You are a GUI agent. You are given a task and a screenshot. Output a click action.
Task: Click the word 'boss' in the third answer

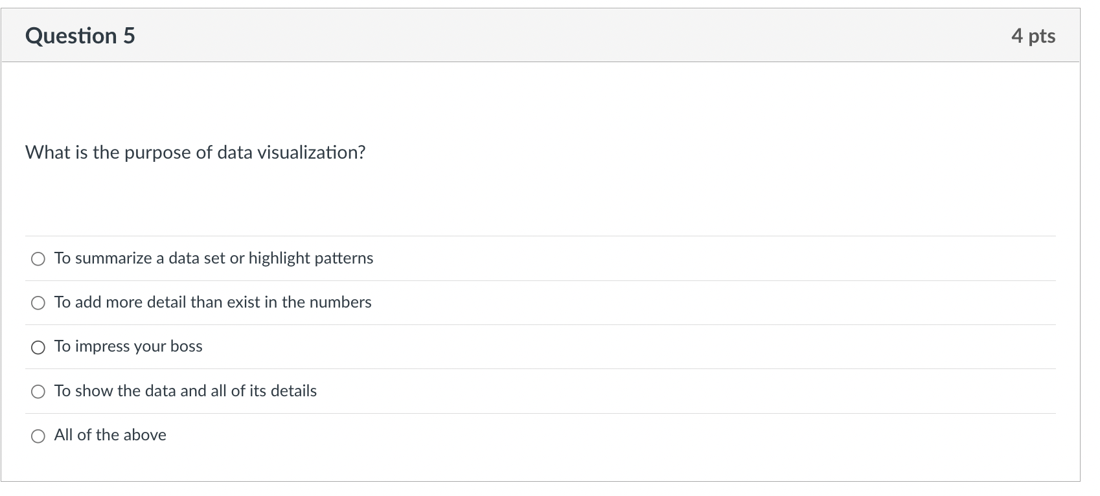point(187,346)
